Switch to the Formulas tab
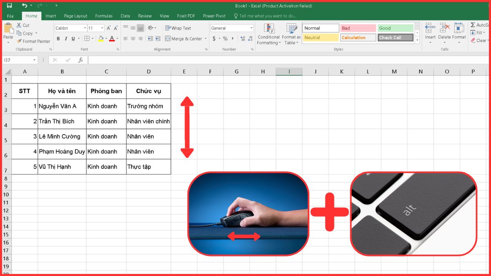Viewport: 491px width, 276px height. point(104,16)
